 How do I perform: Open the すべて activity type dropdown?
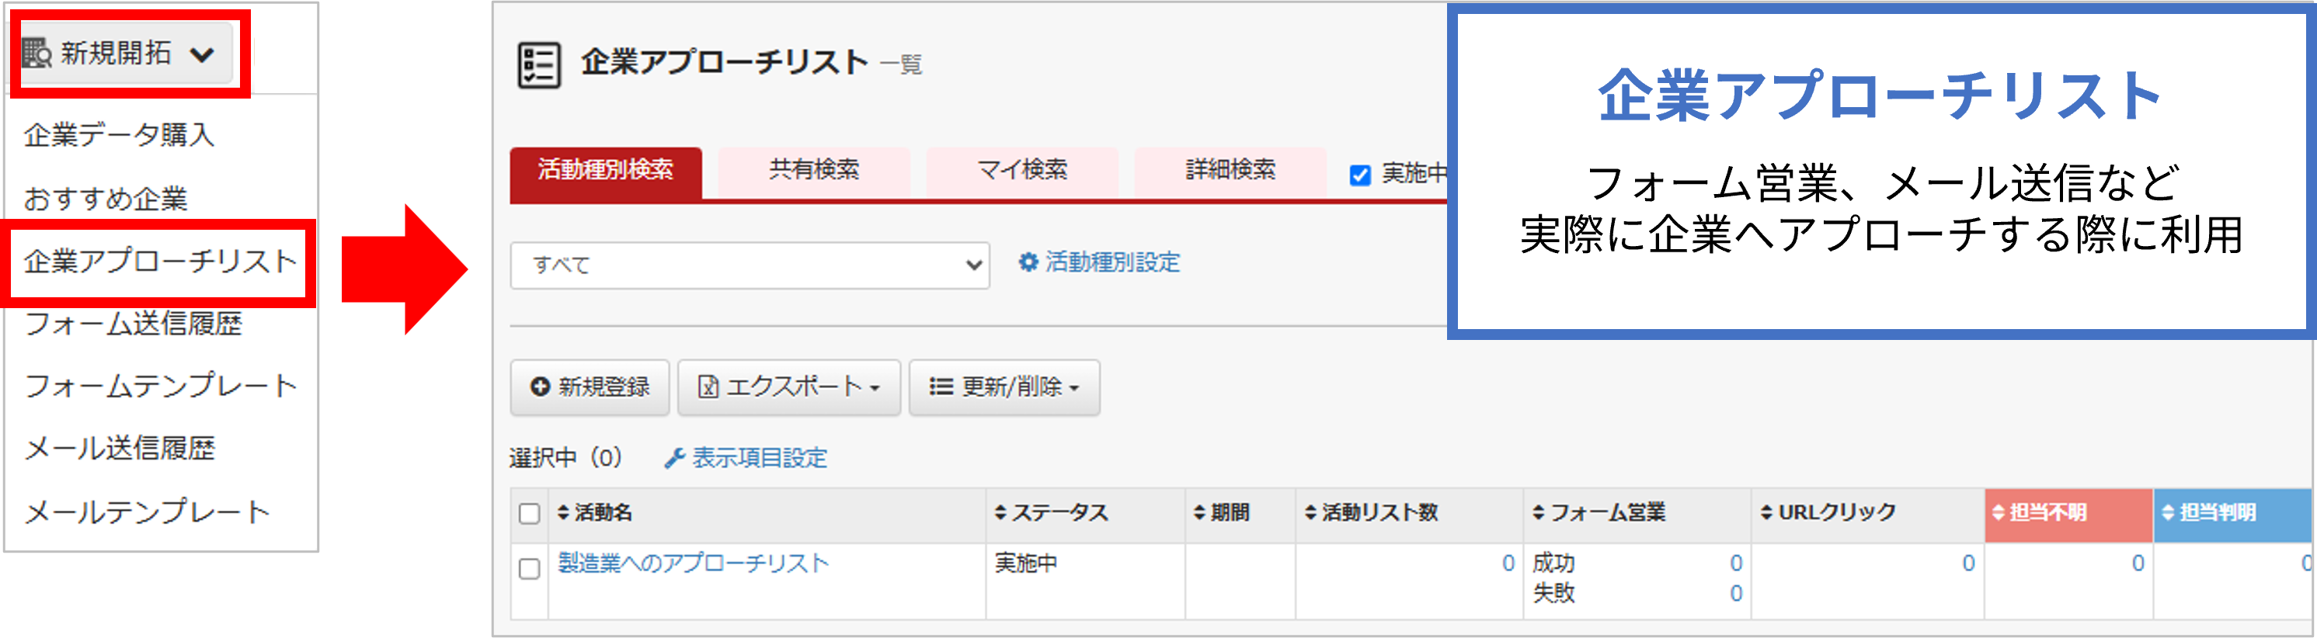pyautogui.click(x=750, y=265)
